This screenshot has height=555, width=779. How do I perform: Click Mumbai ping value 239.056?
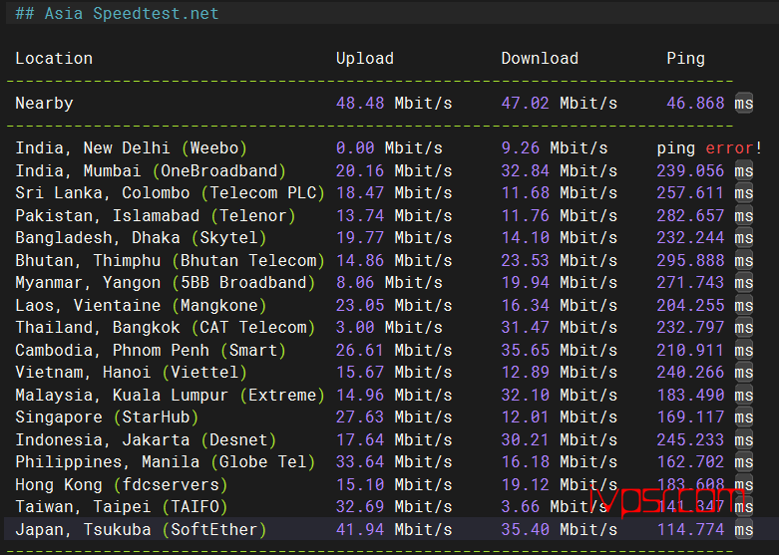pos(690,170)
